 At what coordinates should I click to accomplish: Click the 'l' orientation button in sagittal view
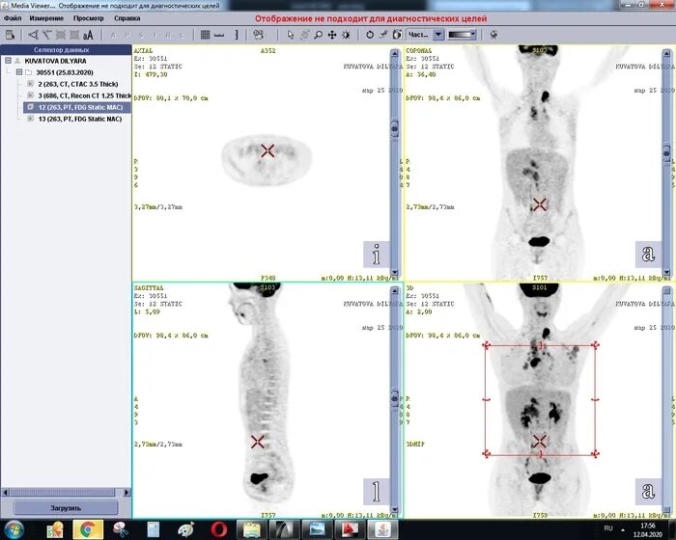[377, 492]
